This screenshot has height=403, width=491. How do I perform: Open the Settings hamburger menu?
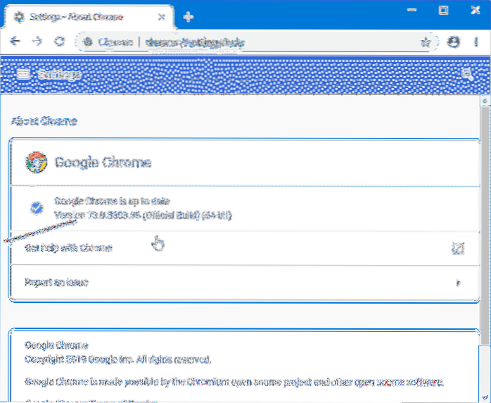pos(23,75)
